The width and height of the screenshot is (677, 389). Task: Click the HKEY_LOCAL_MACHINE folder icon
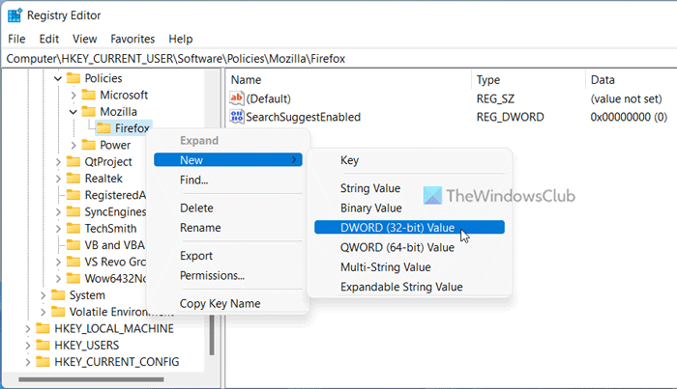point(43,329)
